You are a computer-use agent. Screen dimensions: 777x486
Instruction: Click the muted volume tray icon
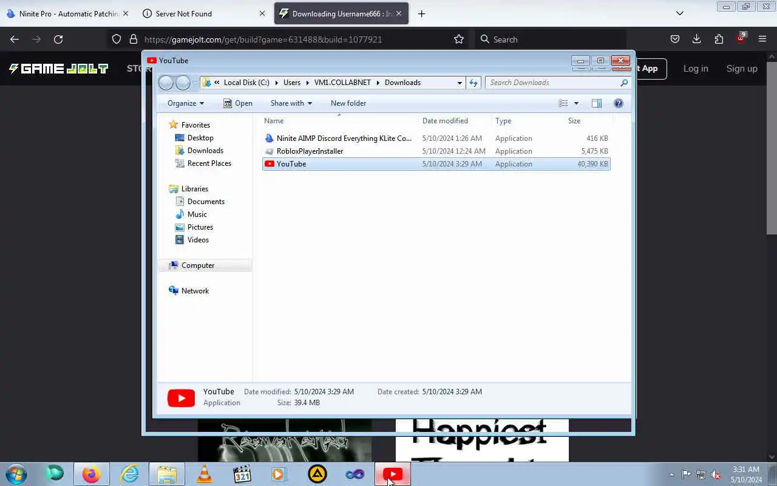click(716, 474)
